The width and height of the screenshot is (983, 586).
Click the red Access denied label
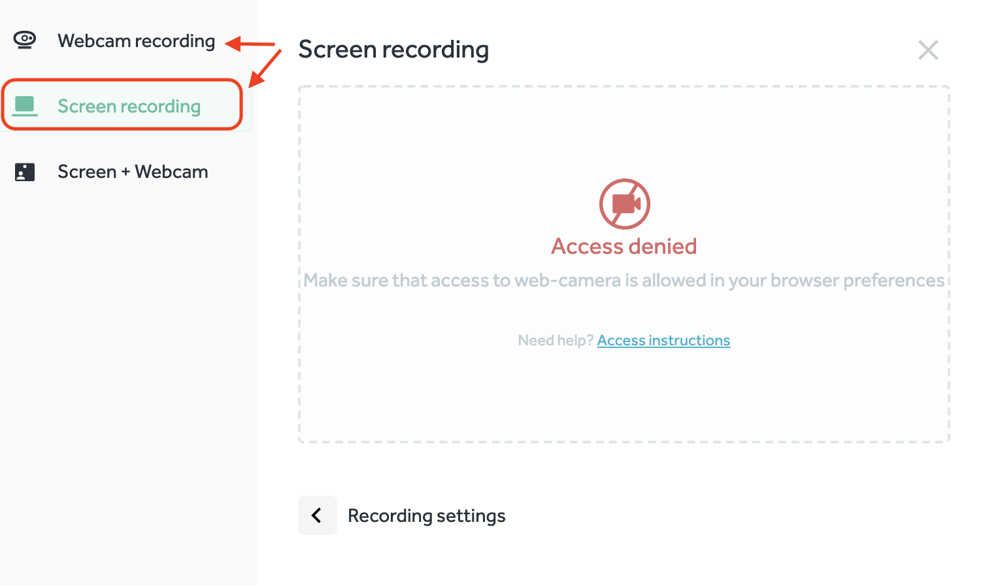(624, 247)
